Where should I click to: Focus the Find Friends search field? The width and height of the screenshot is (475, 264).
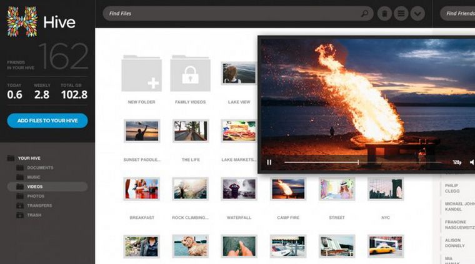457,14
